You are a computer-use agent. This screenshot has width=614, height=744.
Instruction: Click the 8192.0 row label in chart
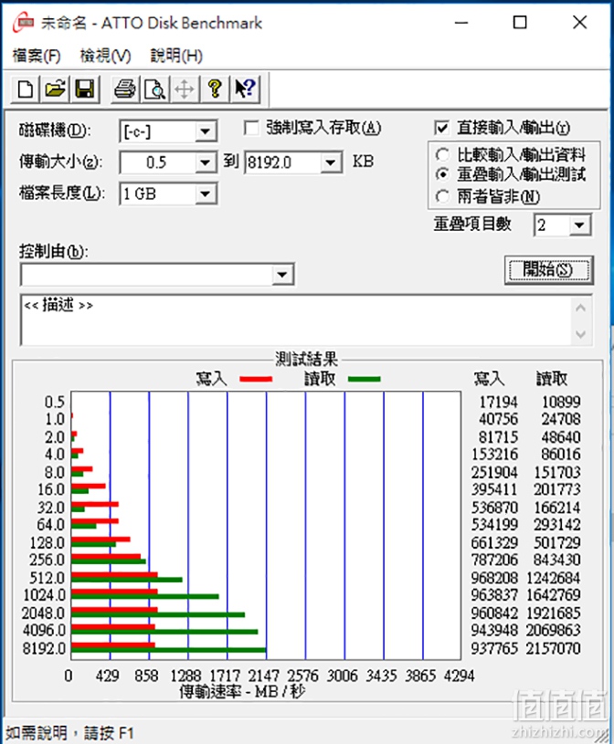coord(44,648)
